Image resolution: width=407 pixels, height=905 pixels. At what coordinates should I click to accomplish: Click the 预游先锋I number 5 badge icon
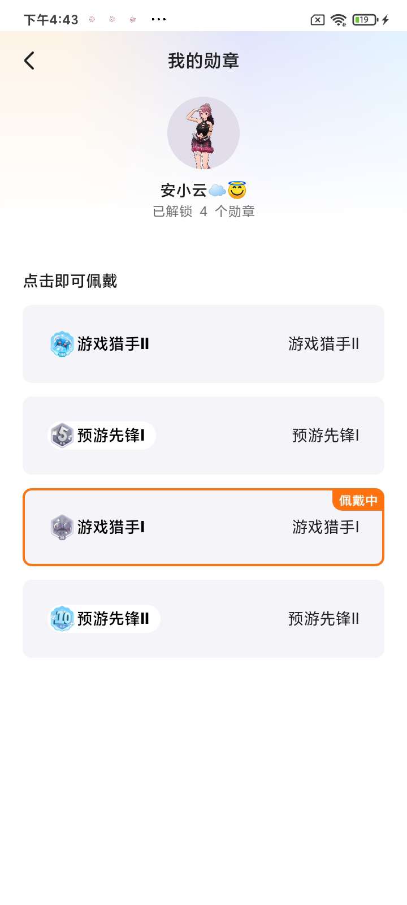62,436
